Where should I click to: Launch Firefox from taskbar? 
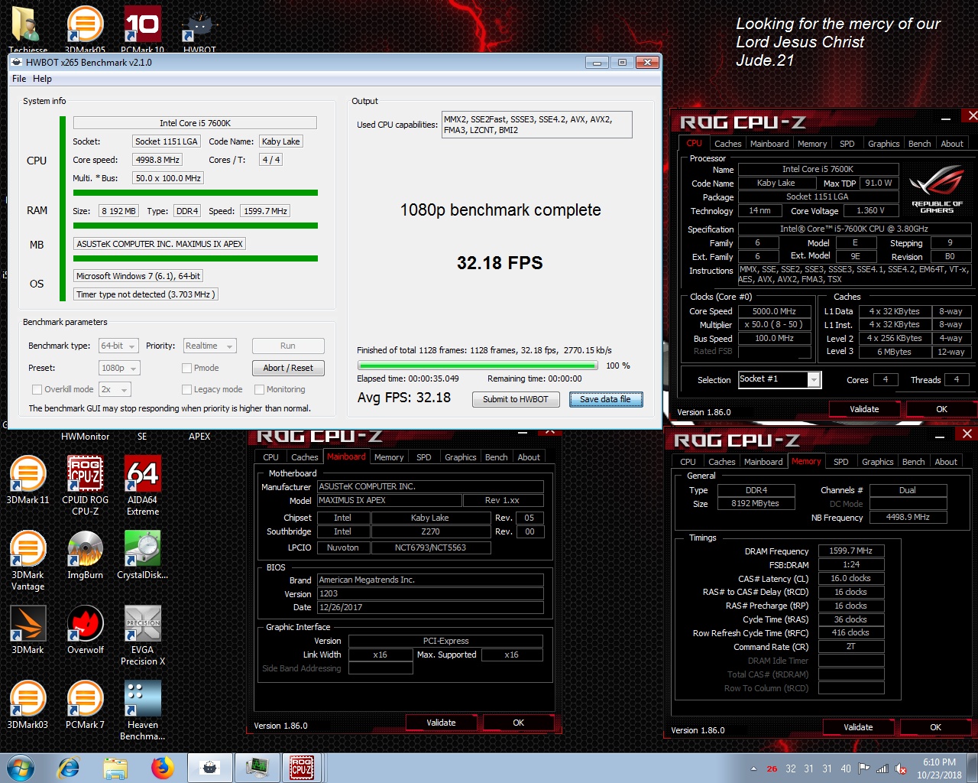coord(162,768)
